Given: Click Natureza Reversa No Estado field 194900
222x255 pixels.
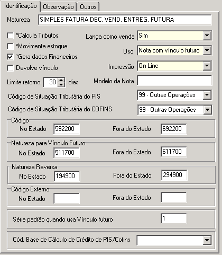Looking at the screenshot, I should [67, 176].
